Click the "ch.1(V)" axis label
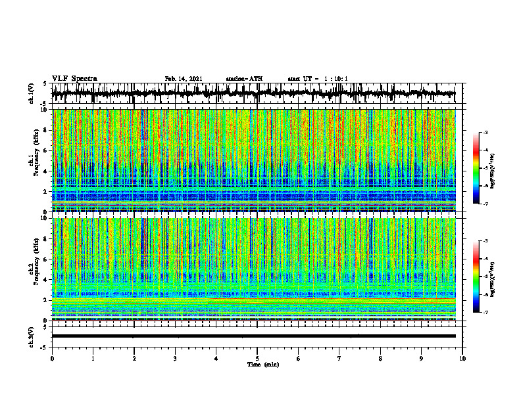Screen dimensions: 521x402 tap(32, 93)
